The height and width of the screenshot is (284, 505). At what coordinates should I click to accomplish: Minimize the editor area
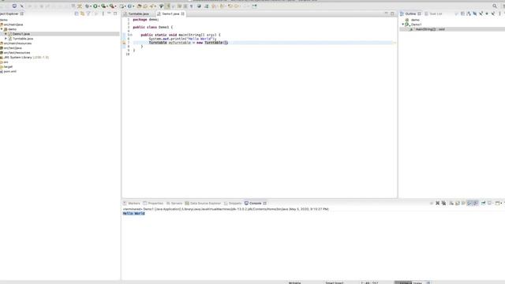386,13
